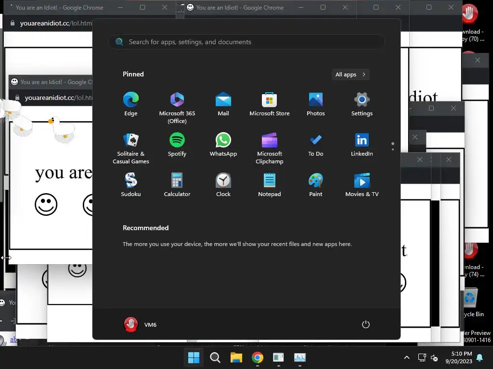
Task: Launch Microsoft 365 (Office)
Action: click(x=177, y=108)
